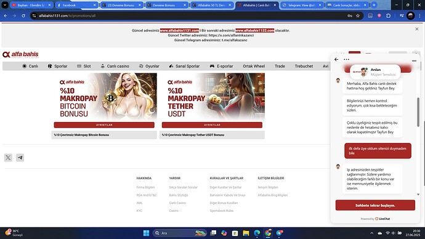The image size is (425, 239).
Task: Open the Ortak Wheel menu item
Action: pyautogui.click(x=254, y=66)
